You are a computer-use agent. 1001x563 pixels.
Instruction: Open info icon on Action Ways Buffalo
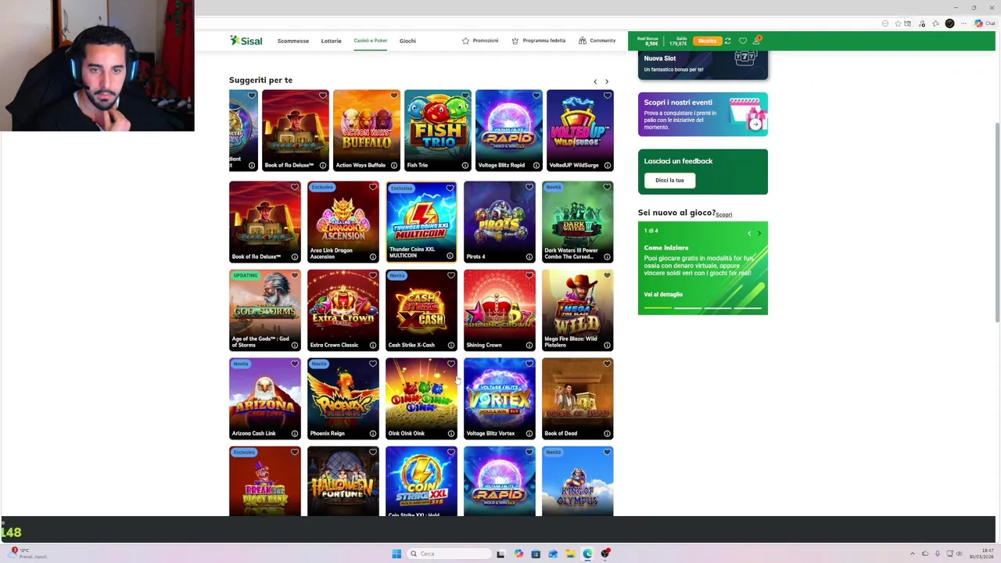click(x=393, y=165)
